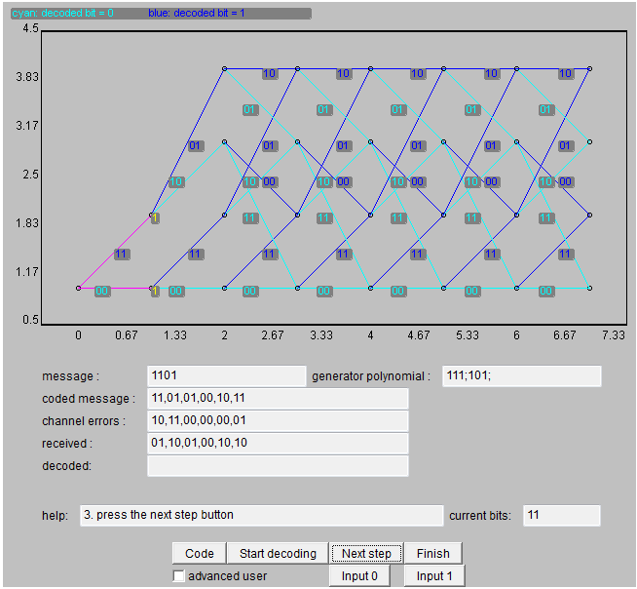Click the help text field
This screenshot has height=589, width=637.
point(262,515)
